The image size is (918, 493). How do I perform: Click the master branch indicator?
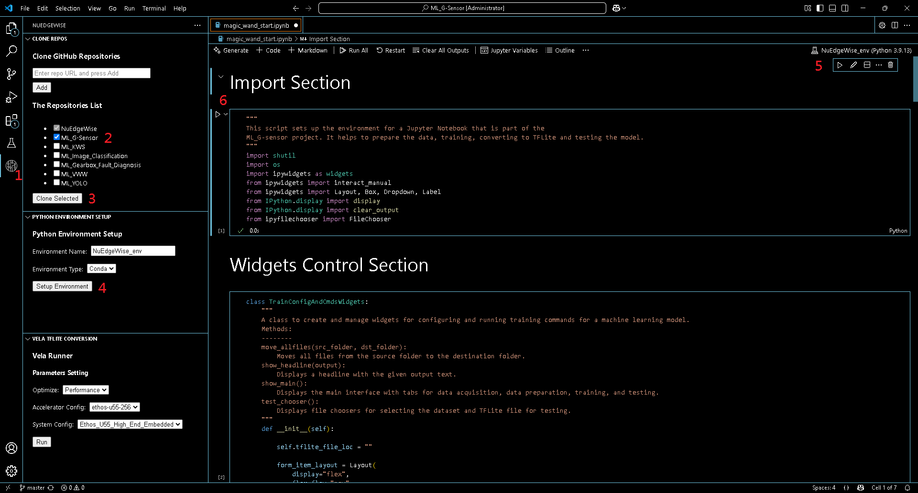coord(32,488)
